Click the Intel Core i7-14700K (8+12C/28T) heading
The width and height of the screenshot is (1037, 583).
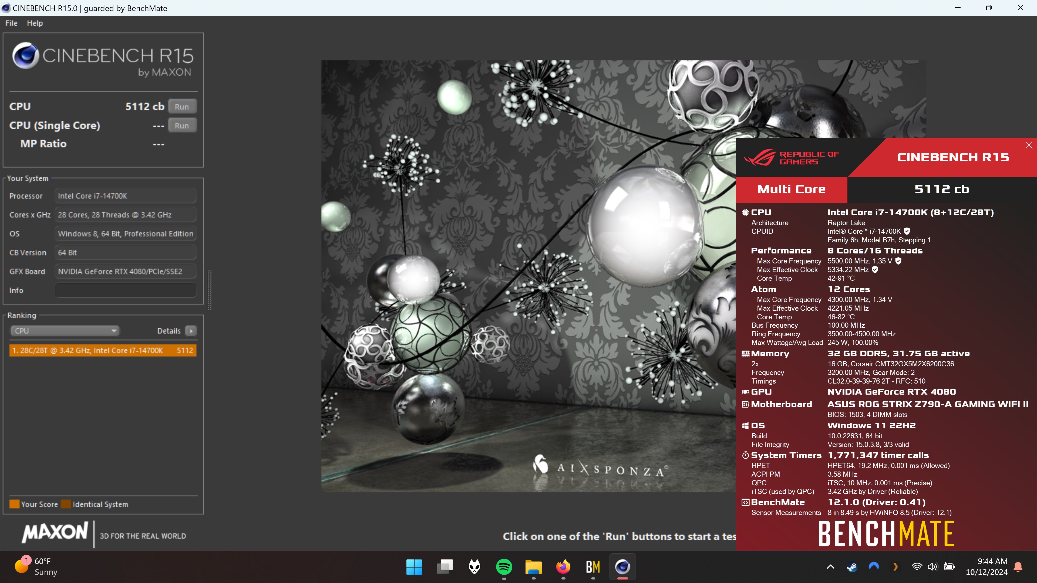(911, 212)
